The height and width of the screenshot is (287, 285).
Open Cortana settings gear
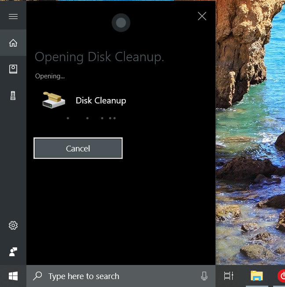(x=13, y=225)
